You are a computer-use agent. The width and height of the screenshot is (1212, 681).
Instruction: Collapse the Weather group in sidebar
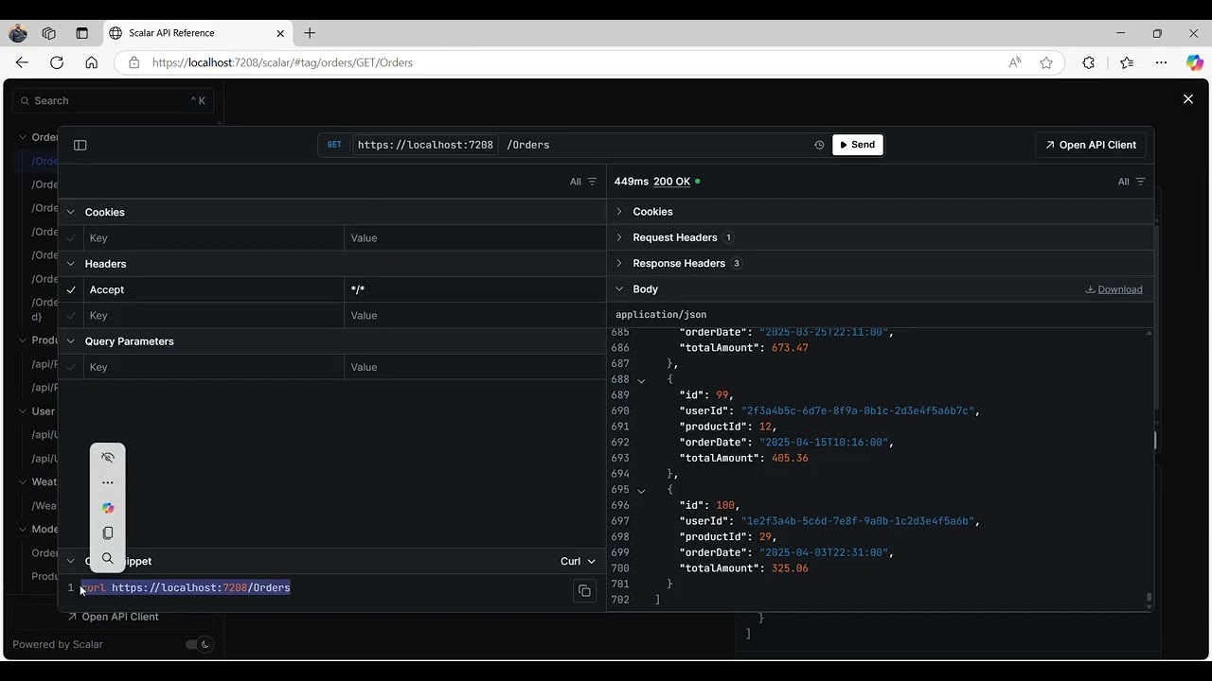pyautogui.click(x=23, y=481)
